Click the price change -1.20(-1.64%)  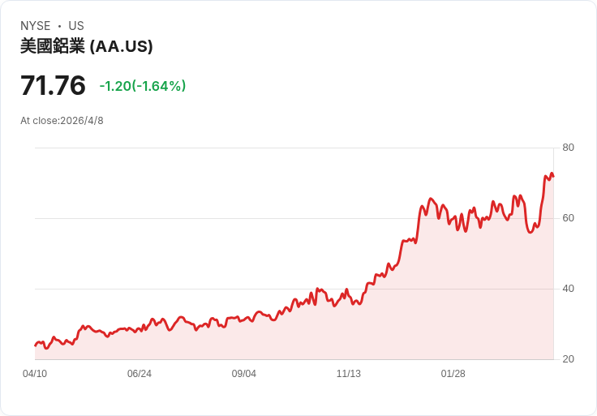point(143,86)
